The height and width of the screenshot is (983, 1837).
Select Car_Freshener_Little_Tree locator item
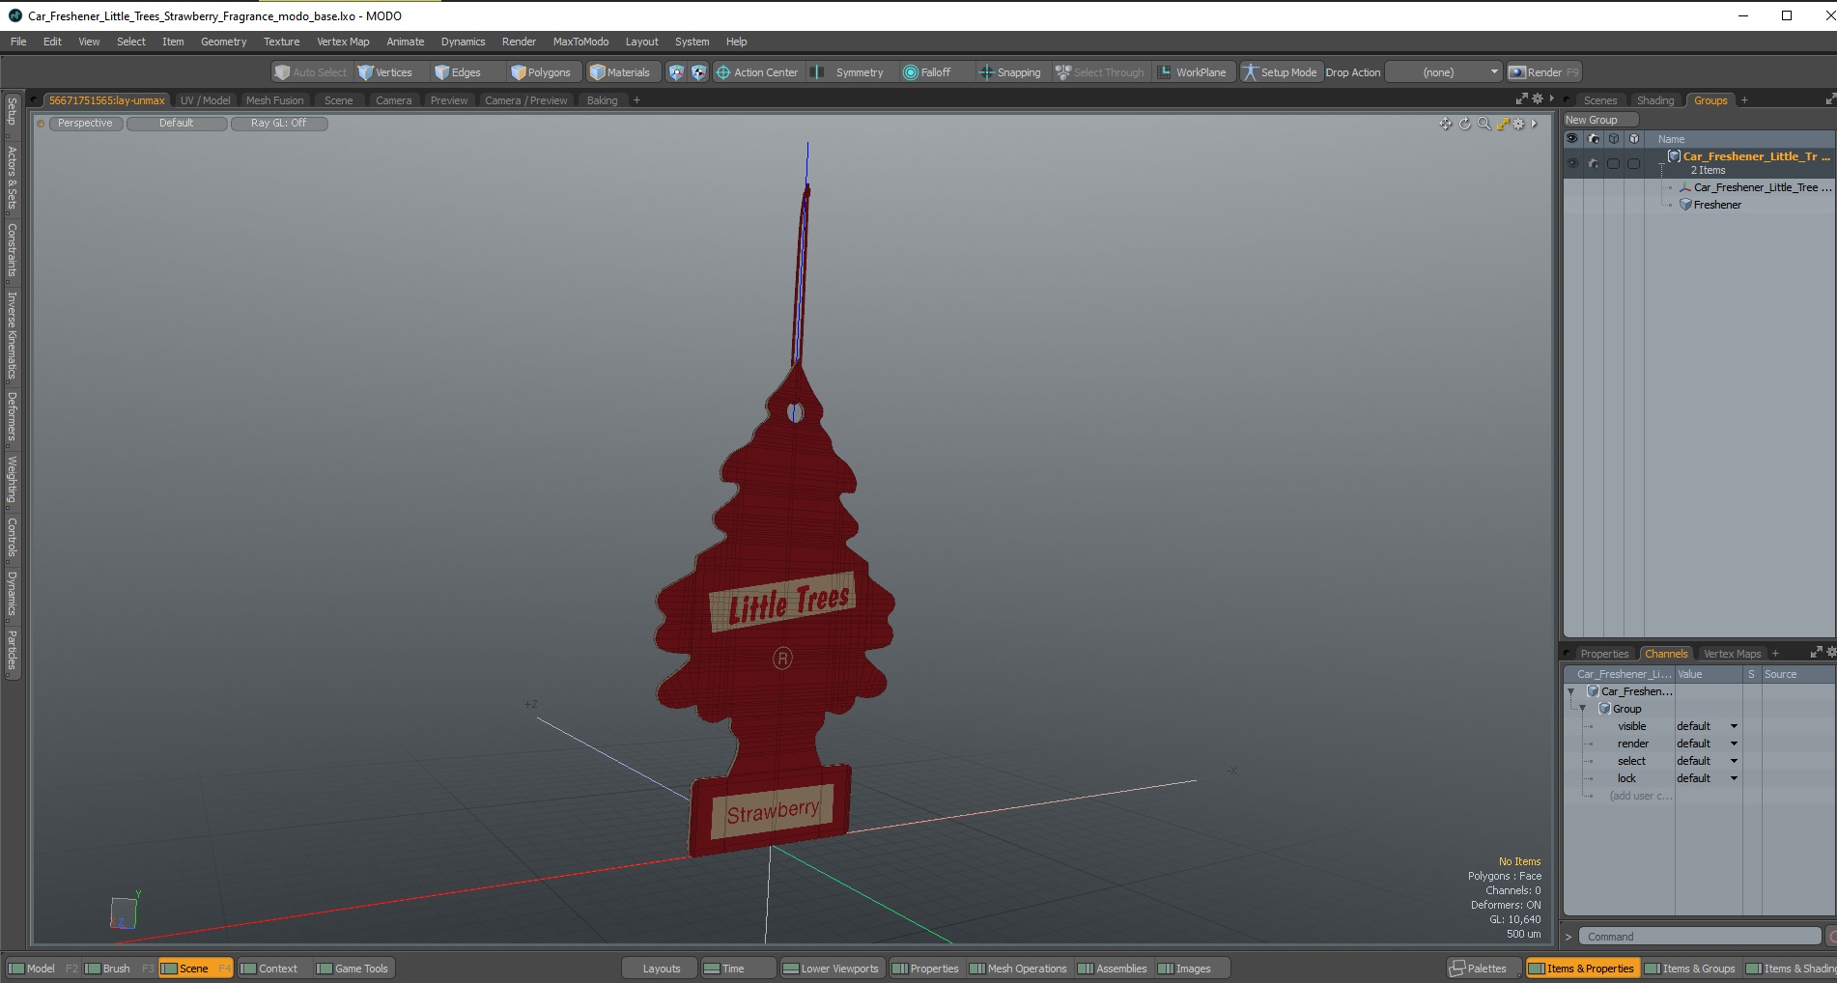pos(1755,187)
